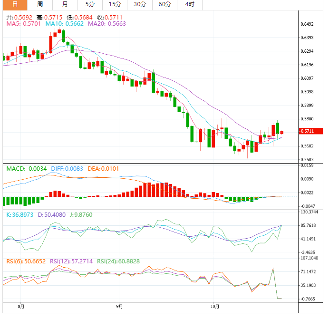The height and width of the screenshot is (319, 329).
Task: Switch to the weekly 周 tab
Action: [40, 4]
